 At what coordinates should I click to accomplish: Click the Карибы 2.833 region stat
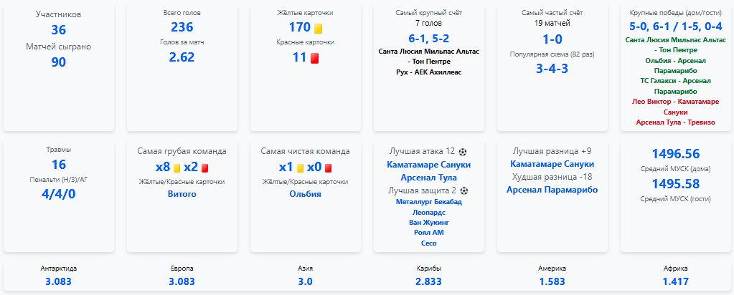tap(429, 276)
